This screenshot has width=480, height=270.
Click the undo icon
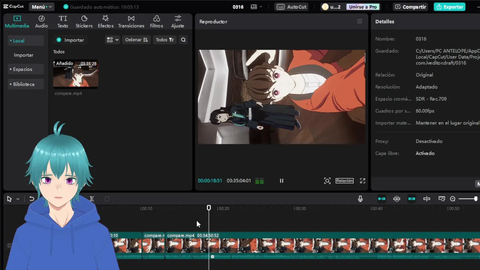coord(31,199)
